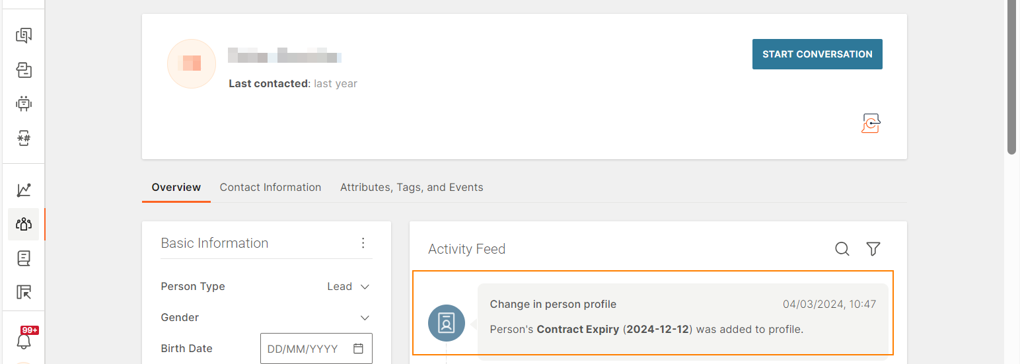1020x364 pixels.
Task: Open the conversations icon in the sidebar
Action: (24, 36)
